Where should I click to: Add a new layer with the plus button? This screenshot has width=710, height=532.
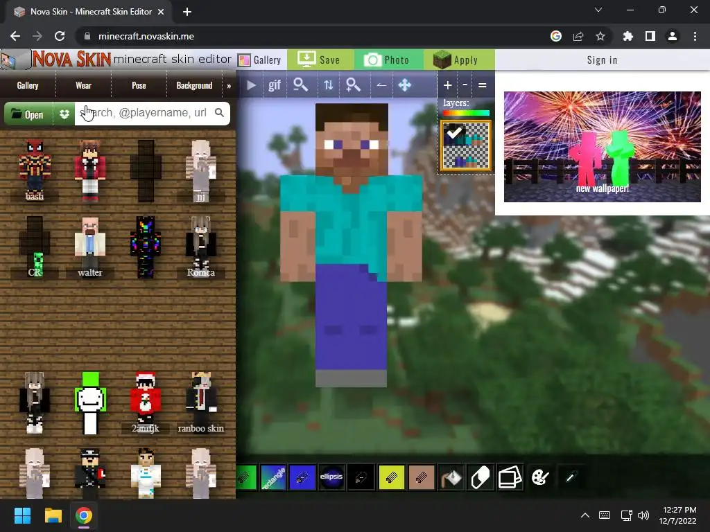tap(447, 85)
